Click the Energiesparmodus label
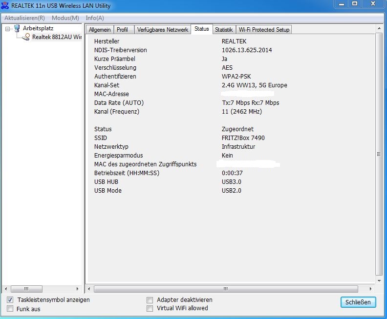This screenshot has height=319, width=387. click(x=118, y=156)
